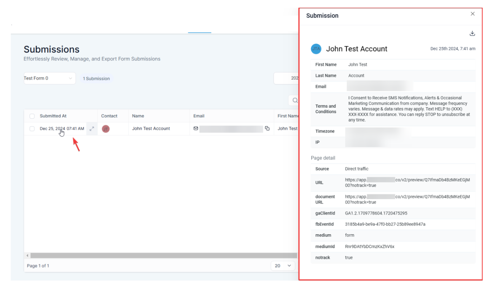
Task: Toggle the select-all checkbox in the table header
Action: pos(32,116)
